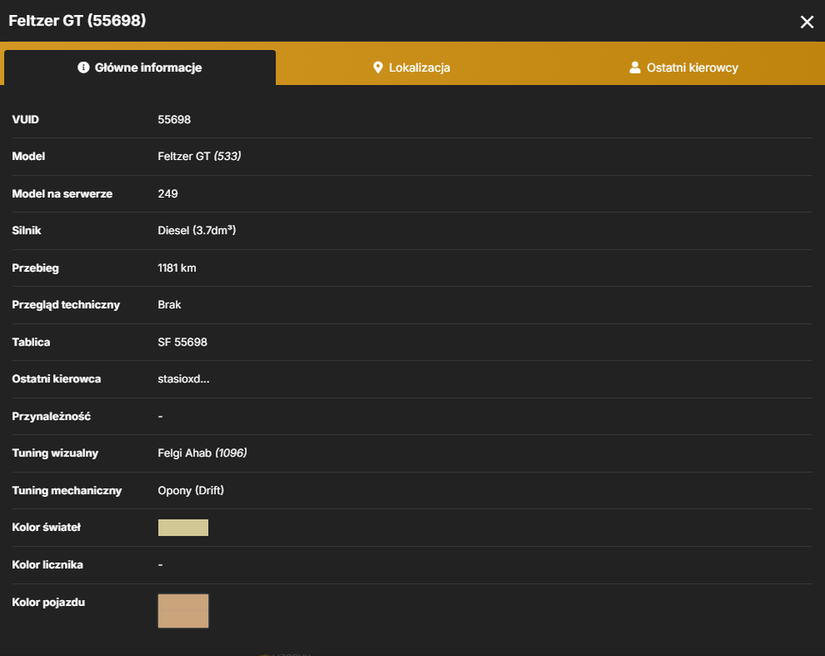Click the Feltzer GT (55698) dialog title
Screen dimensions: 825x656
(x=77, y=20)
